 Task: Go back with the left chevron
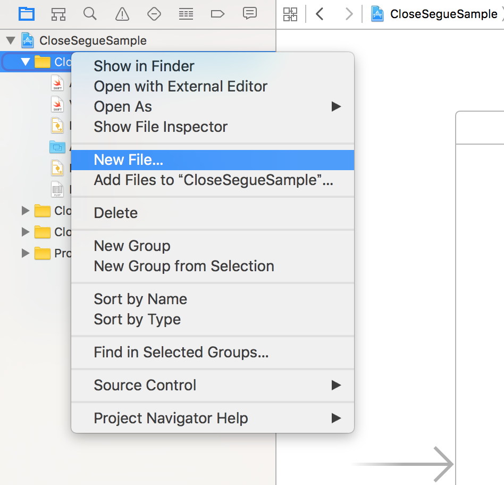320,14
